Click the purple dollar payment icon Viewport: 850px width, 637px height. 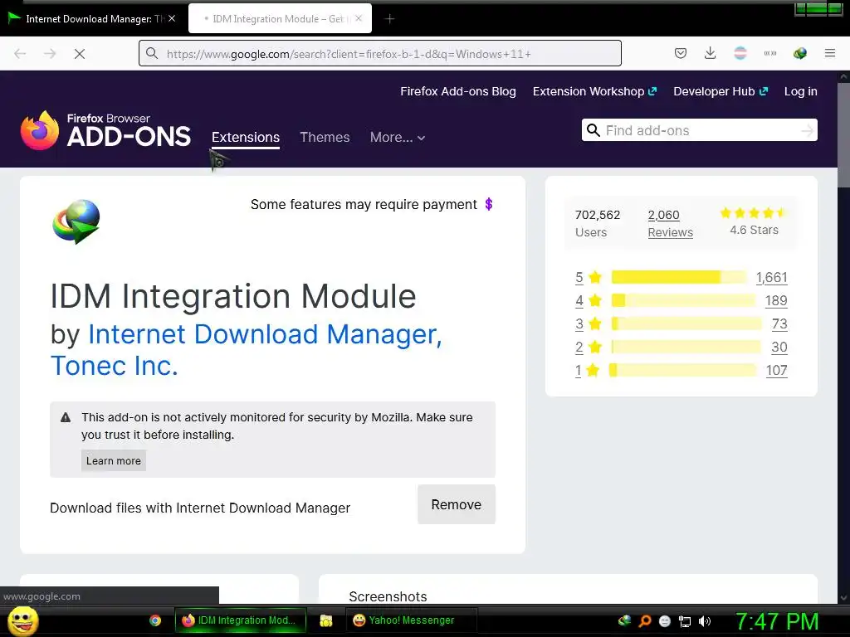[488, 204]
